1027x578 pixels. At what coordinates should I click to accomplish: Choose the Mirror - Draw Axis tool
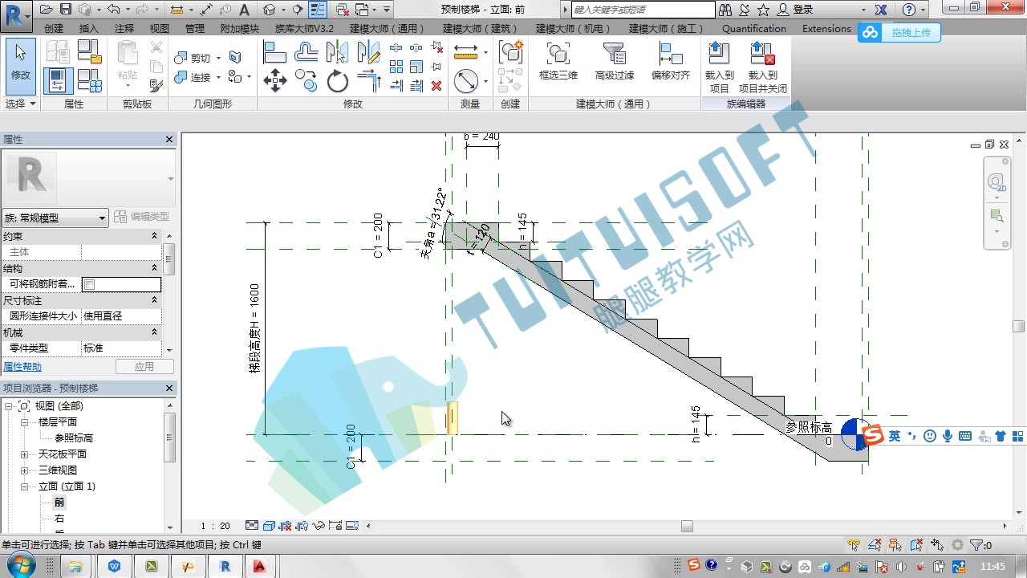point(368,52)
